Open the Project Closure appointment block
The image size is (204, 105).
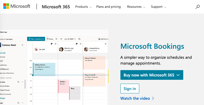pyautogui.click(x=94, y=63)
